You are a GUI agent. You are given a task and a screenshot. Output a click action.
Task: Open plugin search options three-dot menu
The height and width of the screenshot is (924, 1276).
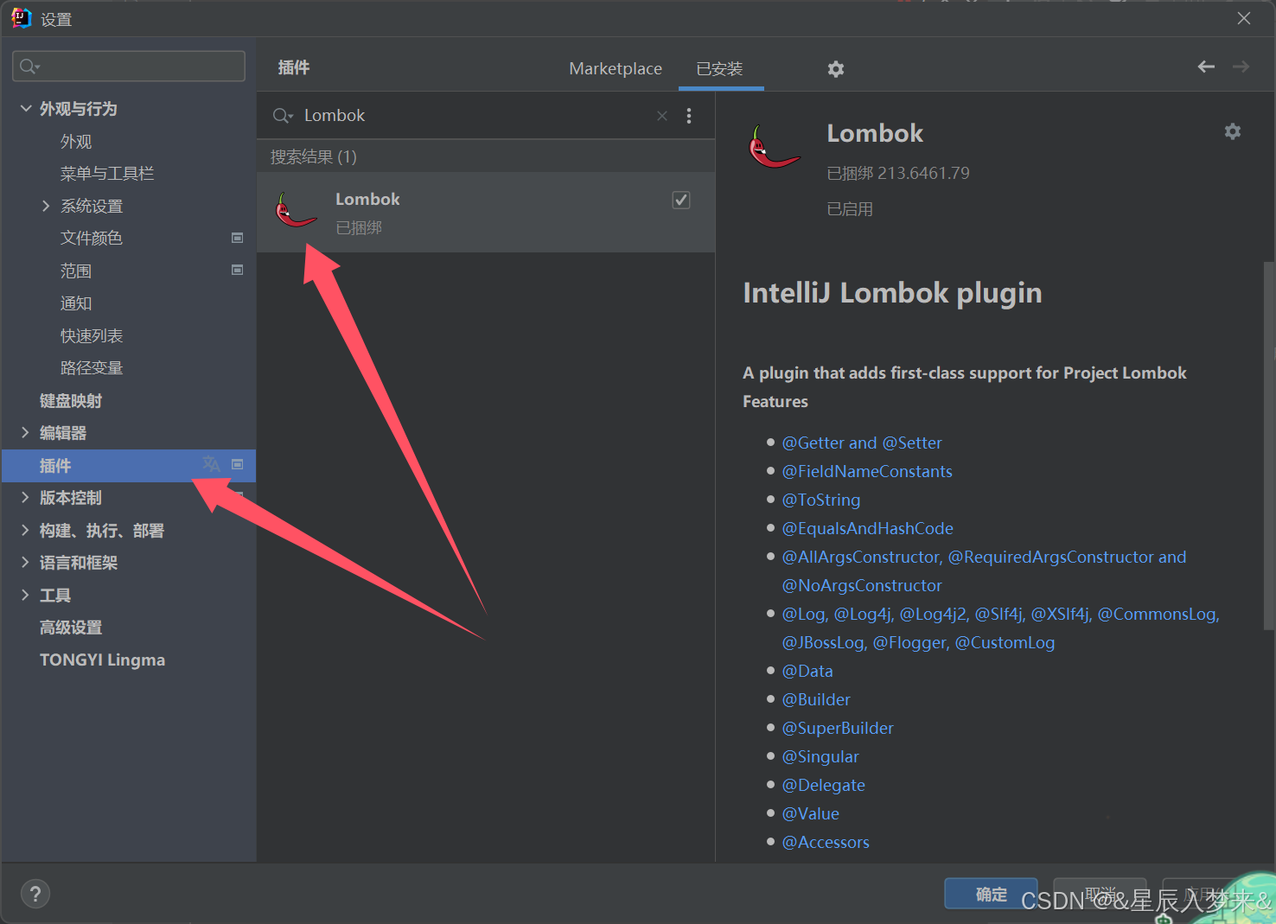point(689,116)
